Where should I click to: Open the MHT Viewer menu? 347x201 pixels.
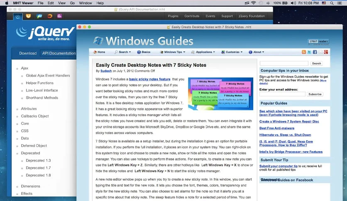(23, 3)
